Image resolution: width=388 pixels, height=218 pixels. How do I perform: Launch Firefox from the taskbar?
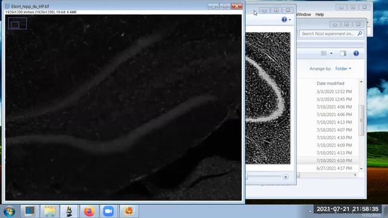coord(89,211)
